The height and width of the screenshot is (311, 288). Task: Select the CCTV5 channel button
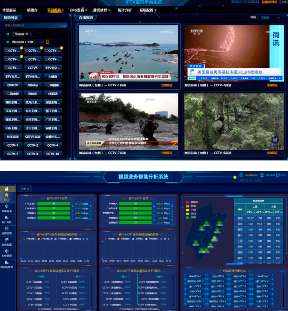point(33,68)
